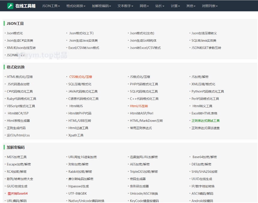Select Python代码格式化工具 link
Image resolution: width=258 pixels, height=203 pixels.
point(208,92)
